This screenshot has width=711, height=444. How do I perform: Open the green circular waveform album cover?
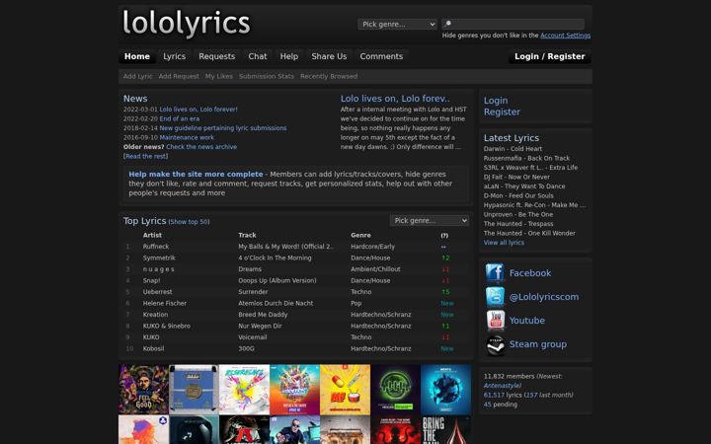[395, 389]
